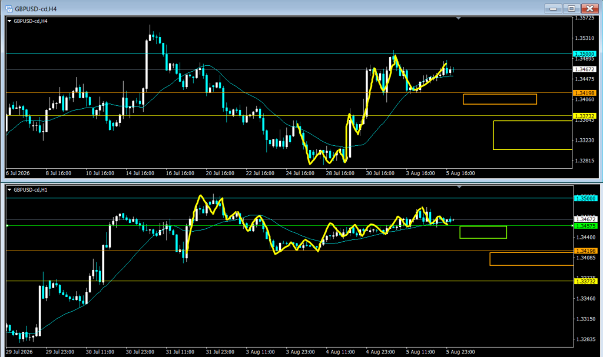Click the 5 Aug 16:00 time axis label
Image resolution: width=603 pixels, height=357 pixels.
[x=460, y=174]
